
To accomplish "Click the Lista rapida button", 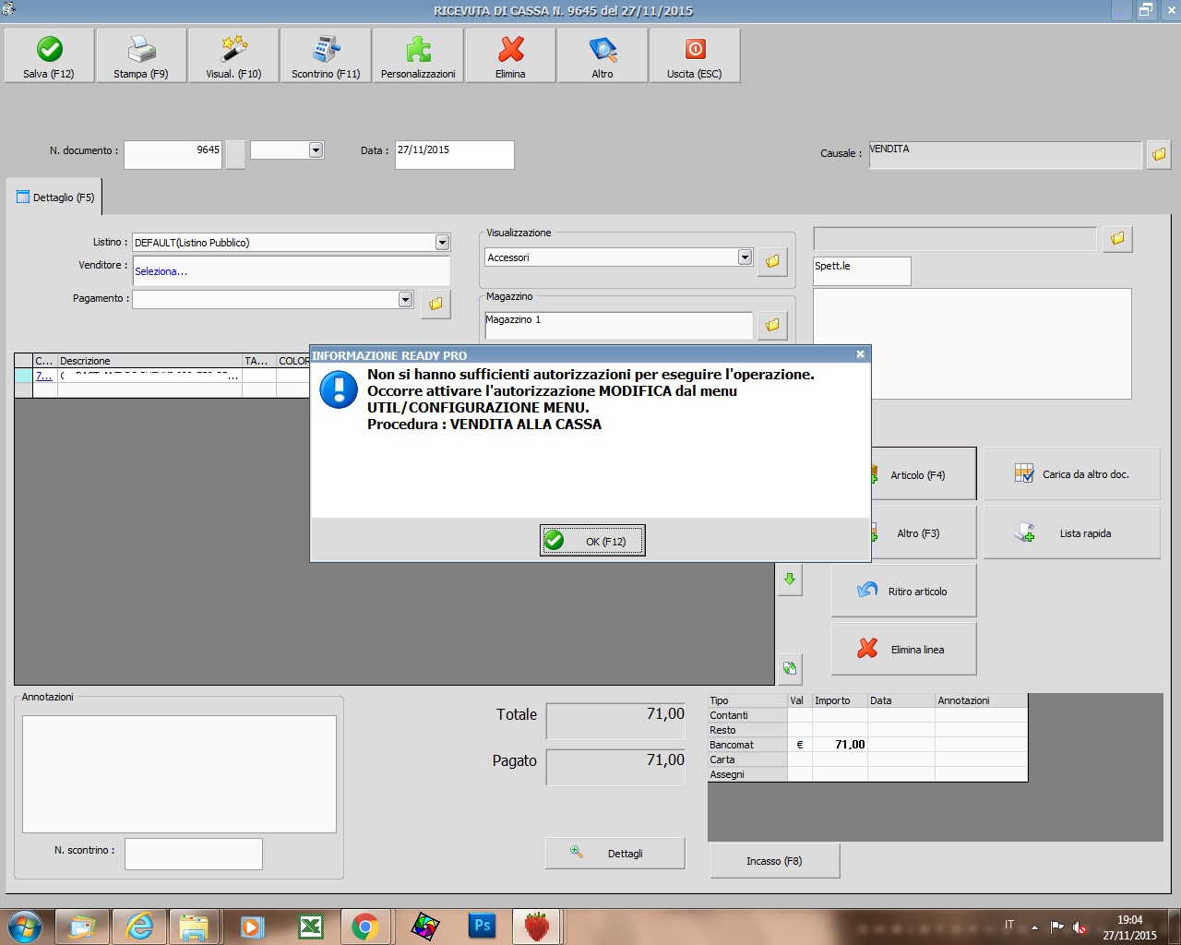I will coord(1072,533).
